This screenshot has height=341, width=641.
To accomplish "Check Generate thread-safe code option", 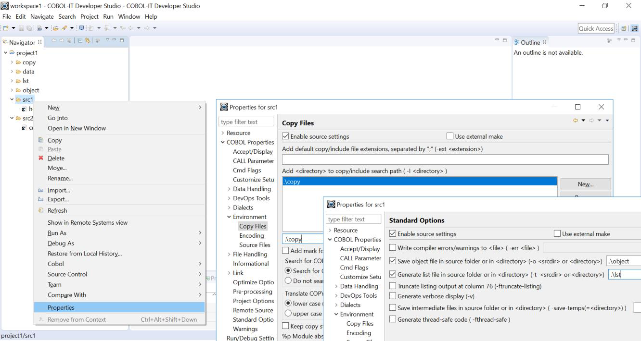I will coord(393,319).
